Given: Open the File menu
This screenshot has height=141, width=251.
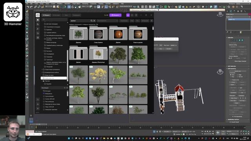Looking at the screenshot, I should click(x=27, y=4).
